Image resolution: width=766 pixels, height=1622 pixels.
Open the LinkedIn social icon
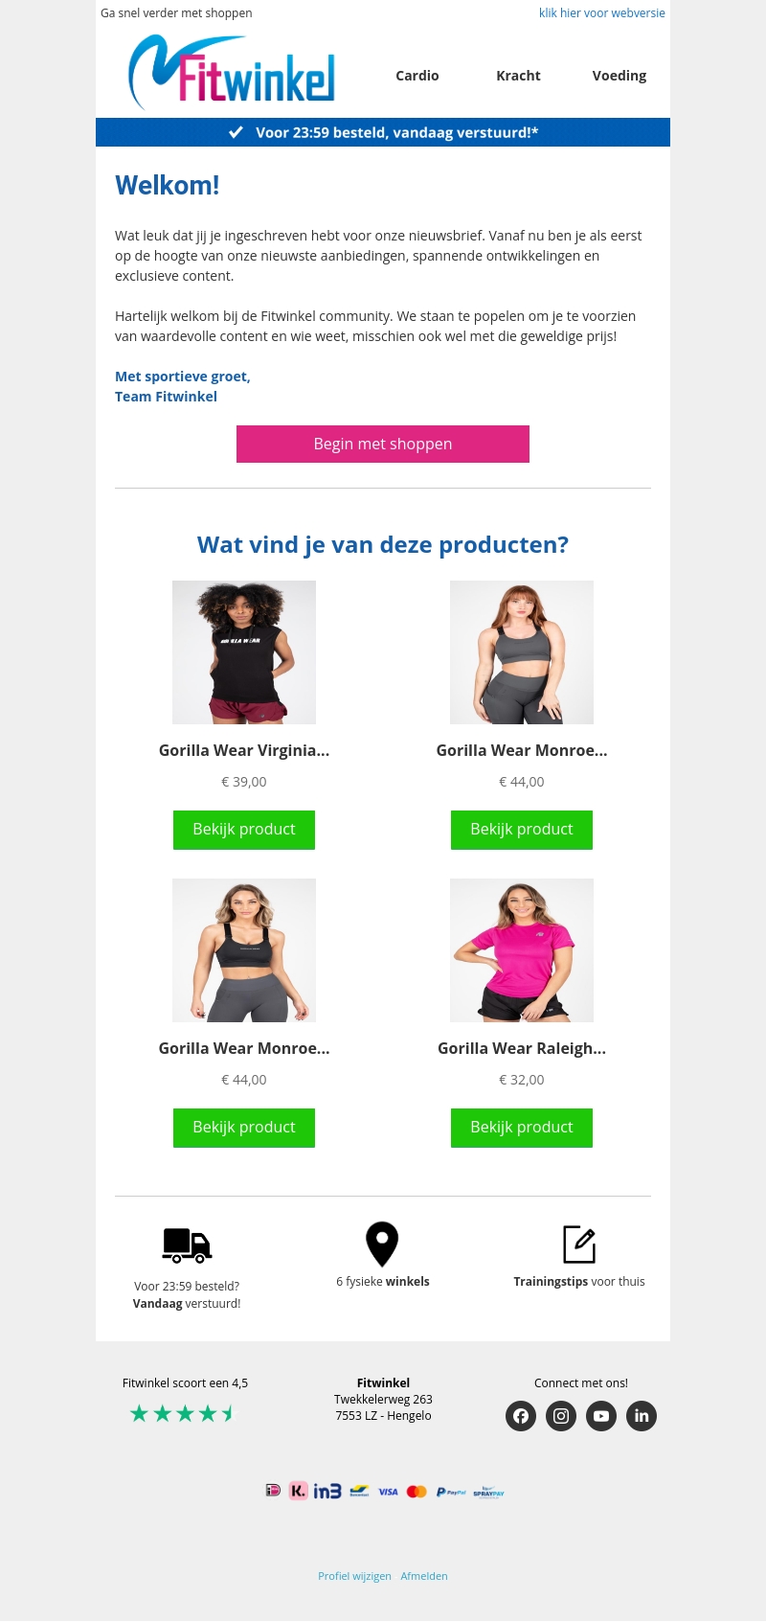[x=642, y=1416]
